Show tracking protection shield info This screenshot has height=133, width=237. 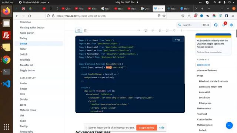49,16
